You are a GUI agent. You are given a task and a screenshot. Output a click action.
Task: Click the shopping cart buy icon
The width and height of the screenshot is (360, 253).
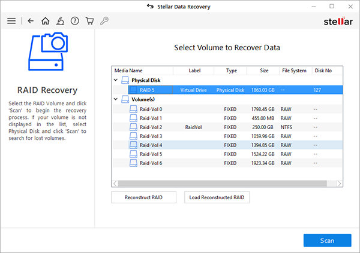pos(90,21)
